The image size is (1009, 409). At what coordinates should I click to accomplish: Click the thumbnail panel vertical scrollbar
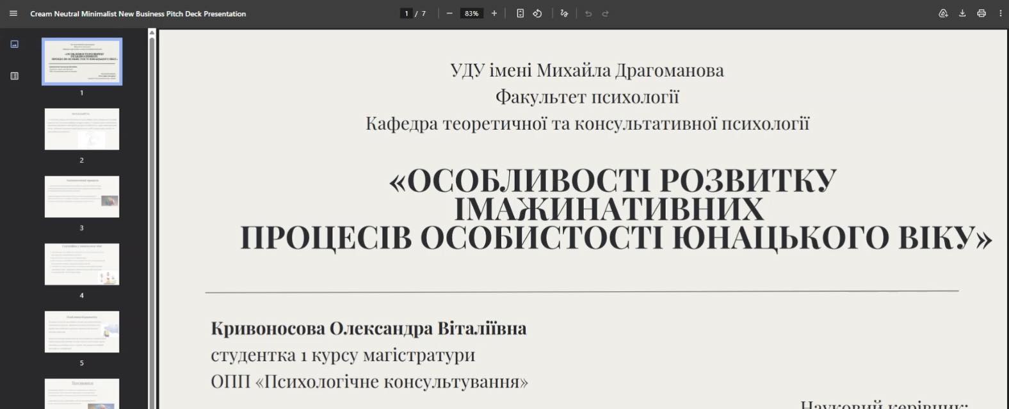coord(152,218)
